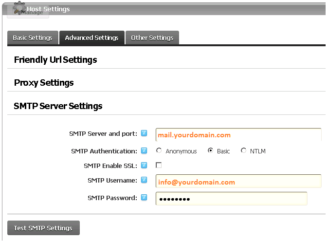Expand the Friendly Url Settings section
The width and height of the screenshot is (326, 241).
click(x=55, y=60)
